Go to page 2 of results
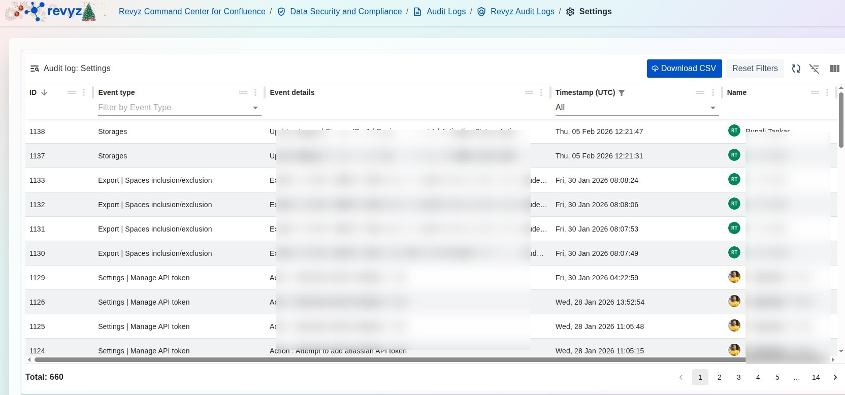 tap(719, 377)
